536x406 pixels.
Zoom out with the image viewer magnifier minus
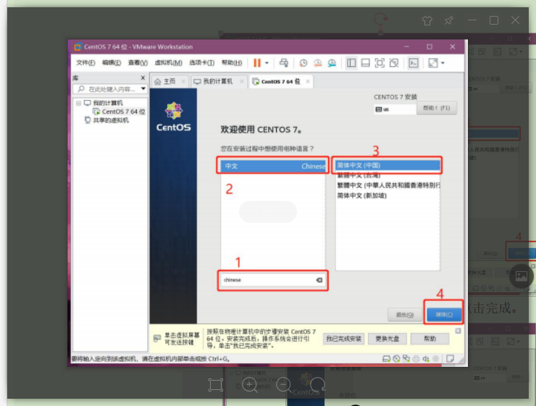tap(284, 386)
